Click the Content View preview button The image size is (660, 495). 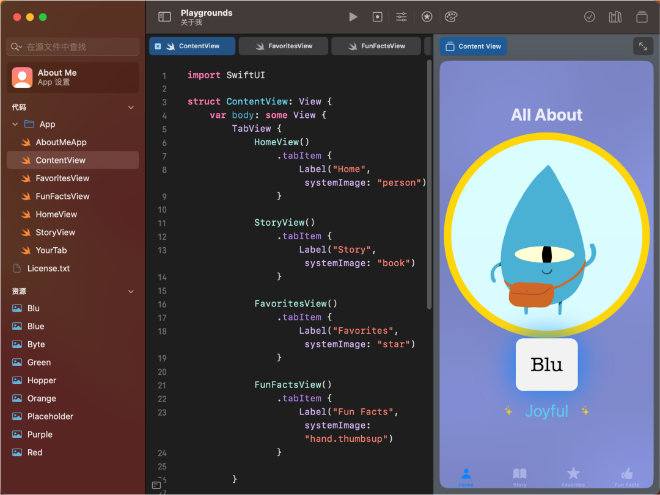(x=473, y=46)
